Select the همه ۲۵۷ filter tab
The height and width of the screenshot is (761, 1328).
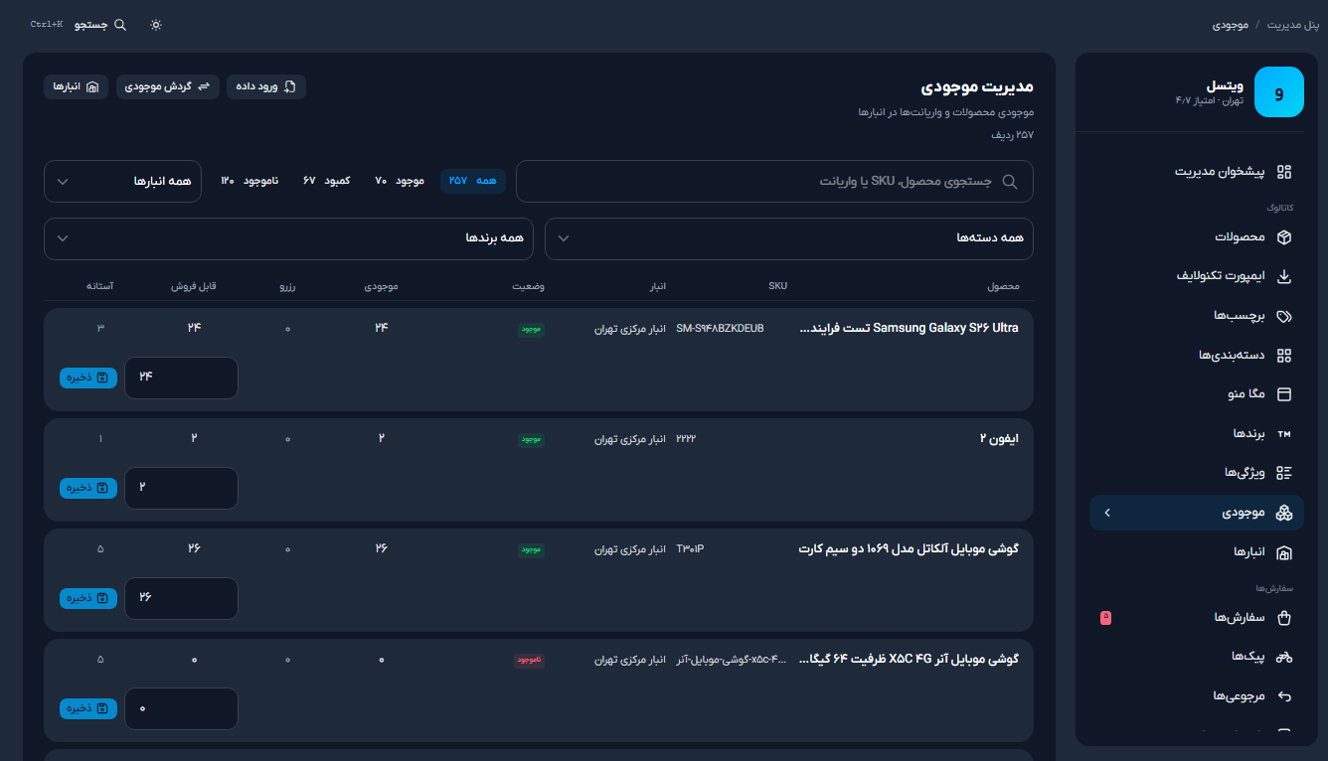pyautogui.click(x=473, y=181)
